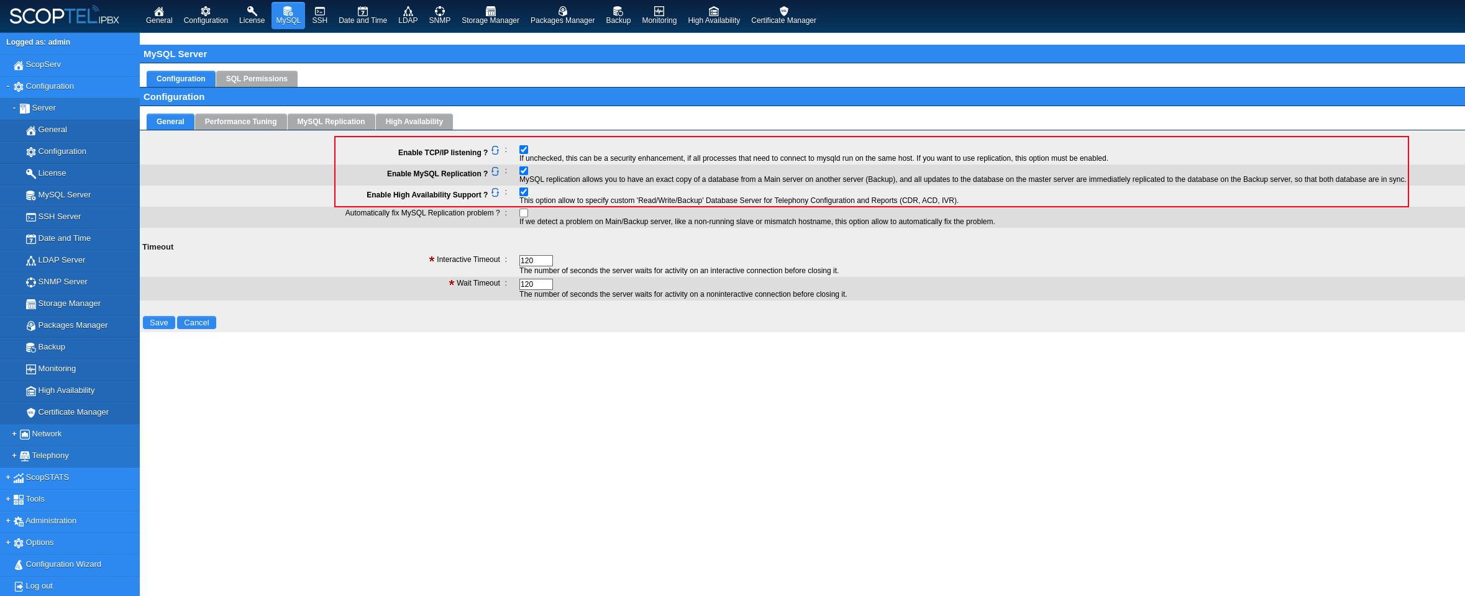The image size is (1465, 596).
Task: Click refresh icon beside Enable MySQL Replication
Action: [495, 171]
